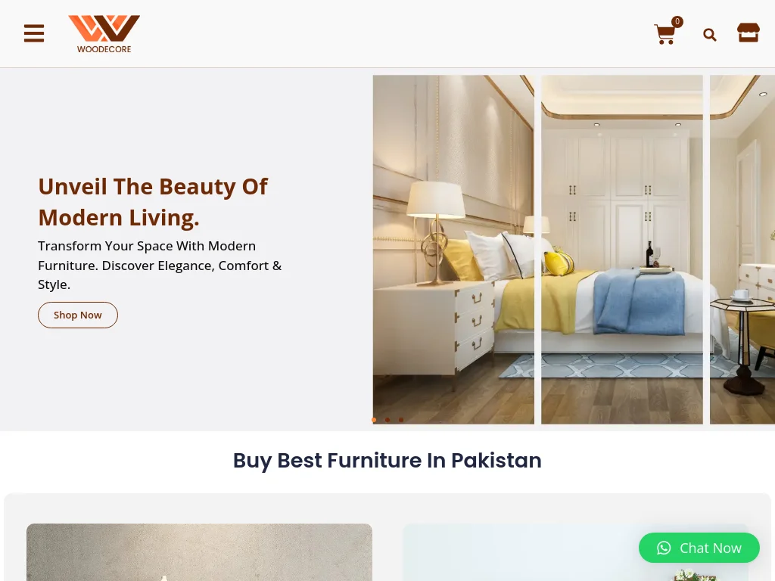This screenshot has width=775, height=581.
Task: Open the shopping cart
Action: (665, 35)
